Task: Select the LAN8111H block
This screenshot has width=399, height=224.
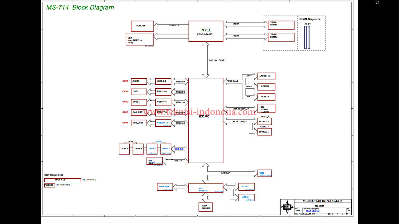Action: [266, 76]
